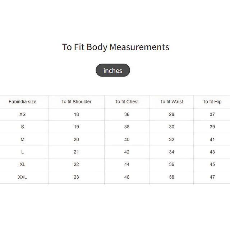230x230 pixels.
Task: Click hip value 47 for XXL
Action: [212, 177]
